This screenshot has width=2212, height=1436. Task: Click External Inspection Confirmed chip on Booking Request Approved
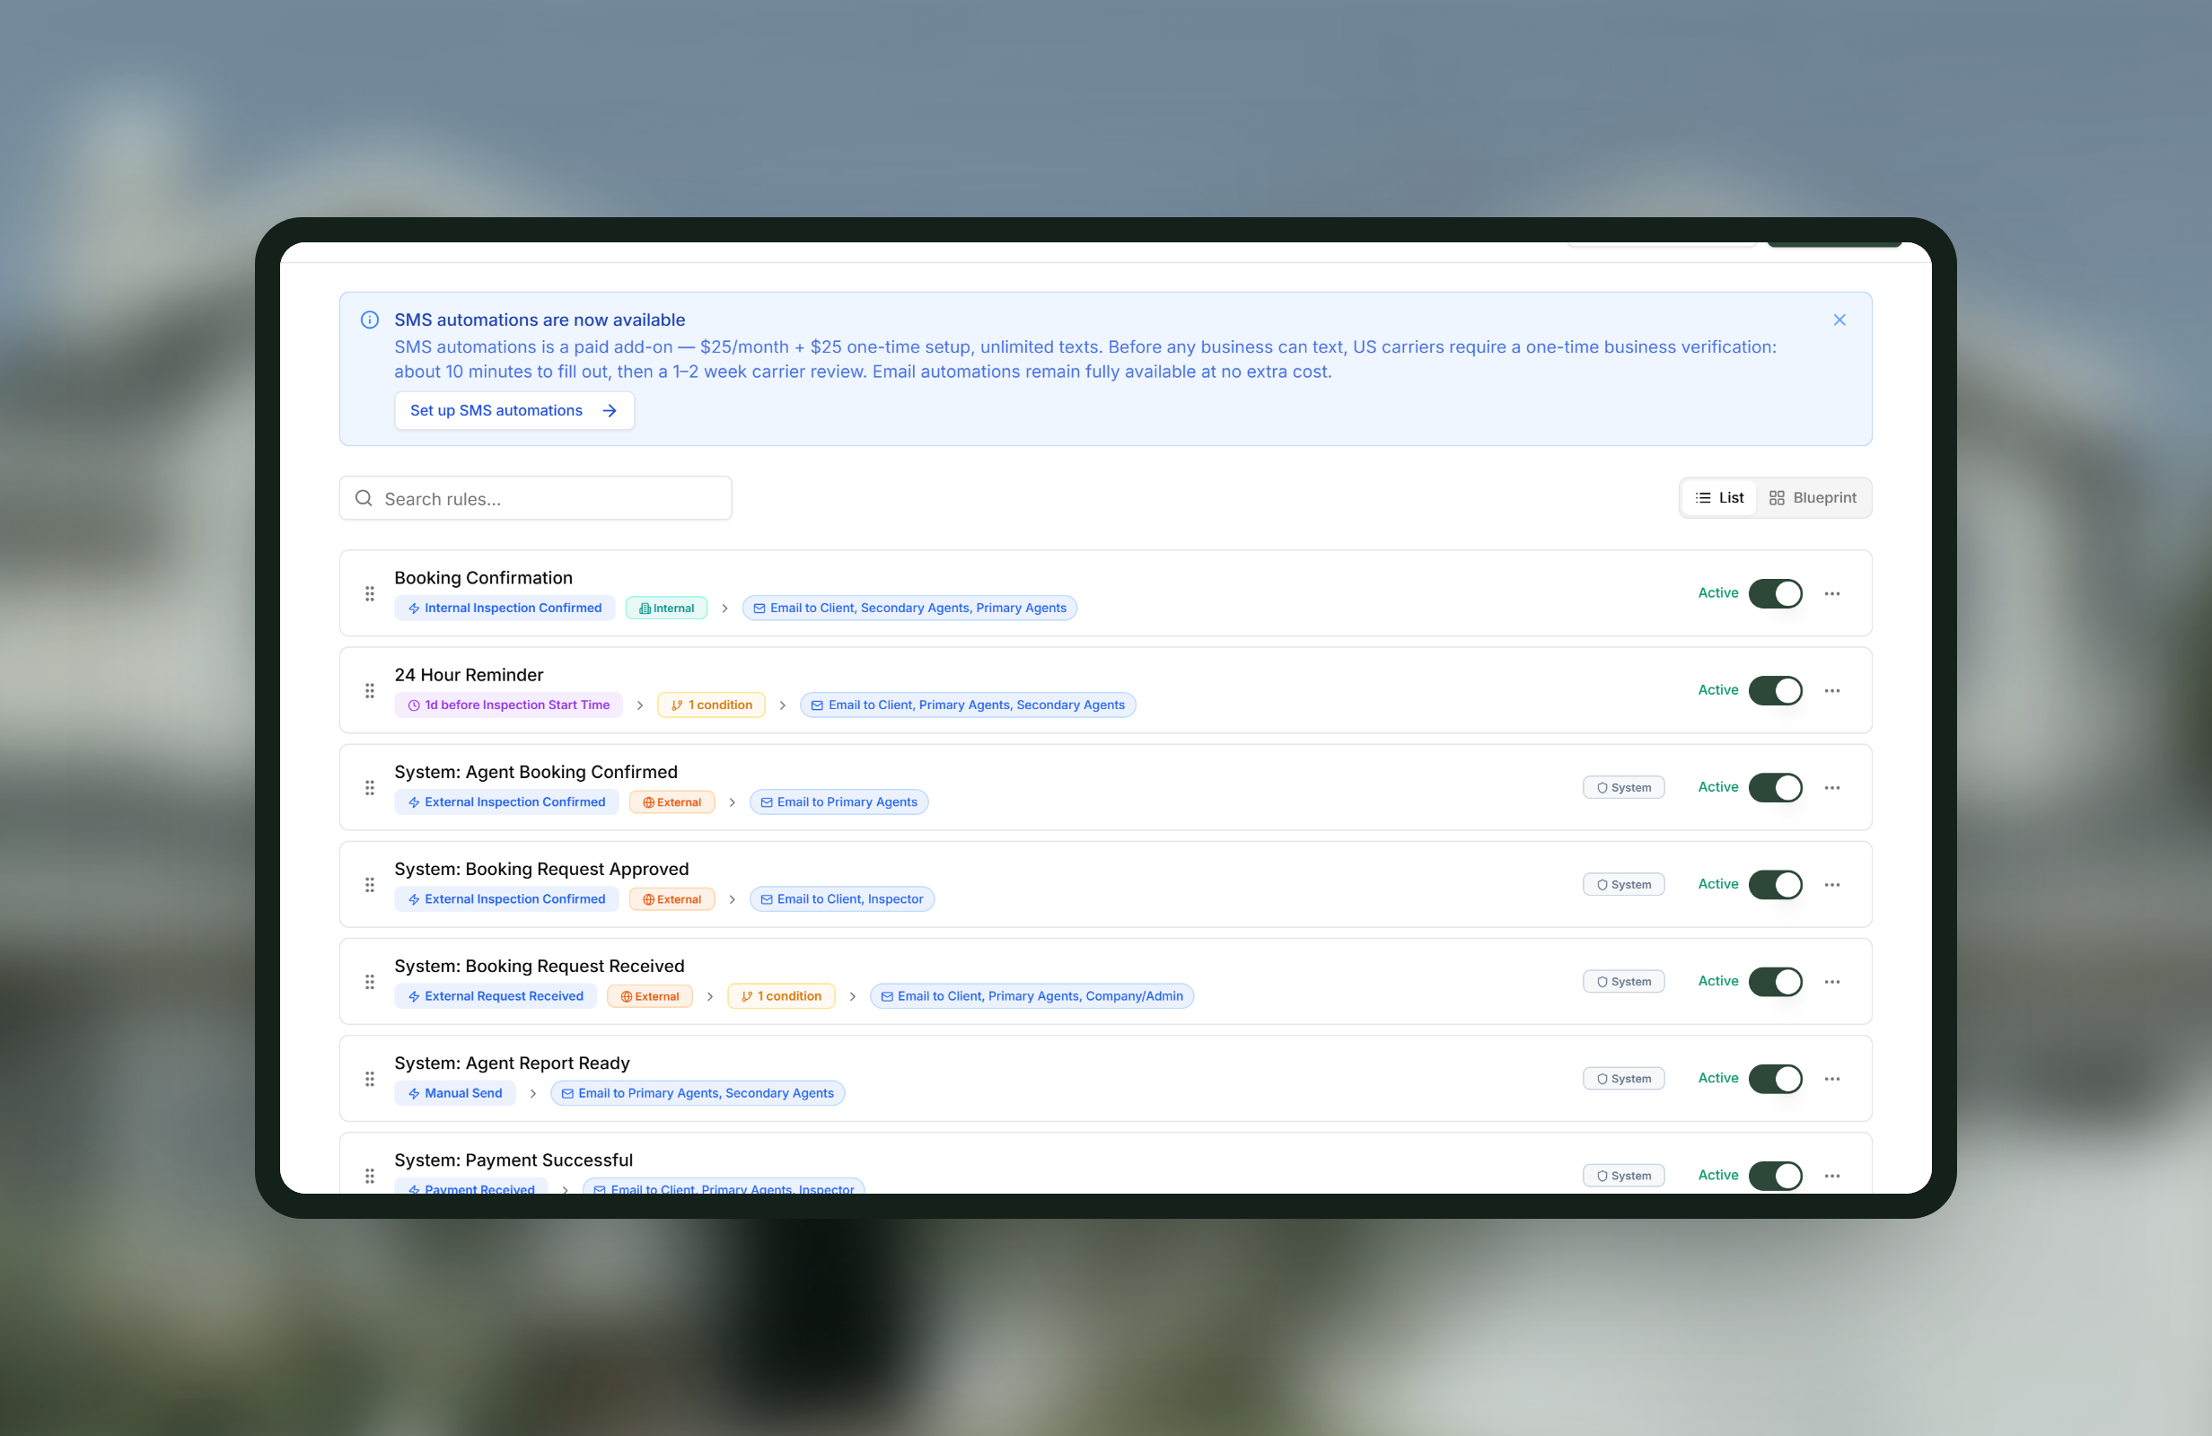506,898
